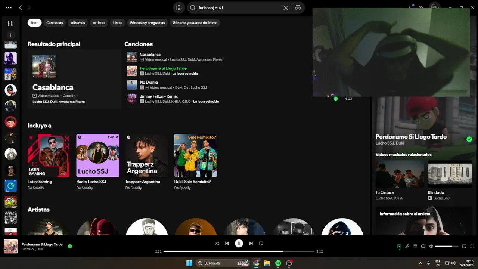Filter results by Canciones

pos(55,23)
